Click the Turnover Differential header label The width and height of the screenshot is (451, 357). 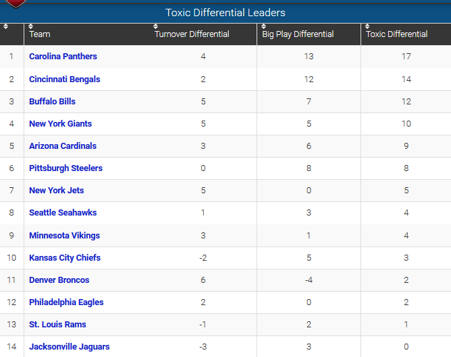[x=192, y=34]
